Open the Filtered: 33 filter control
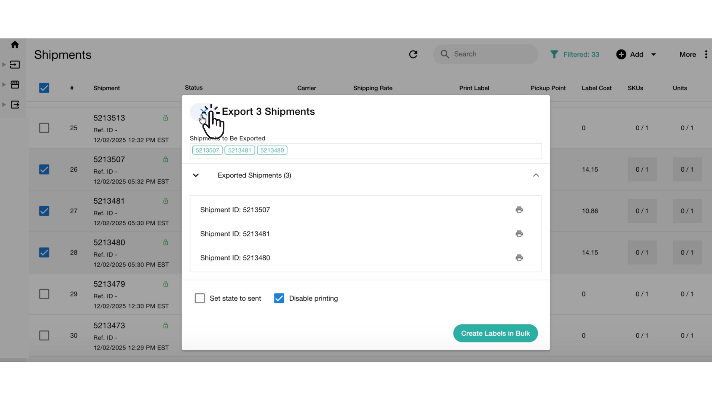This screenshot has width=712, height=400. click(x=575, y=54)
